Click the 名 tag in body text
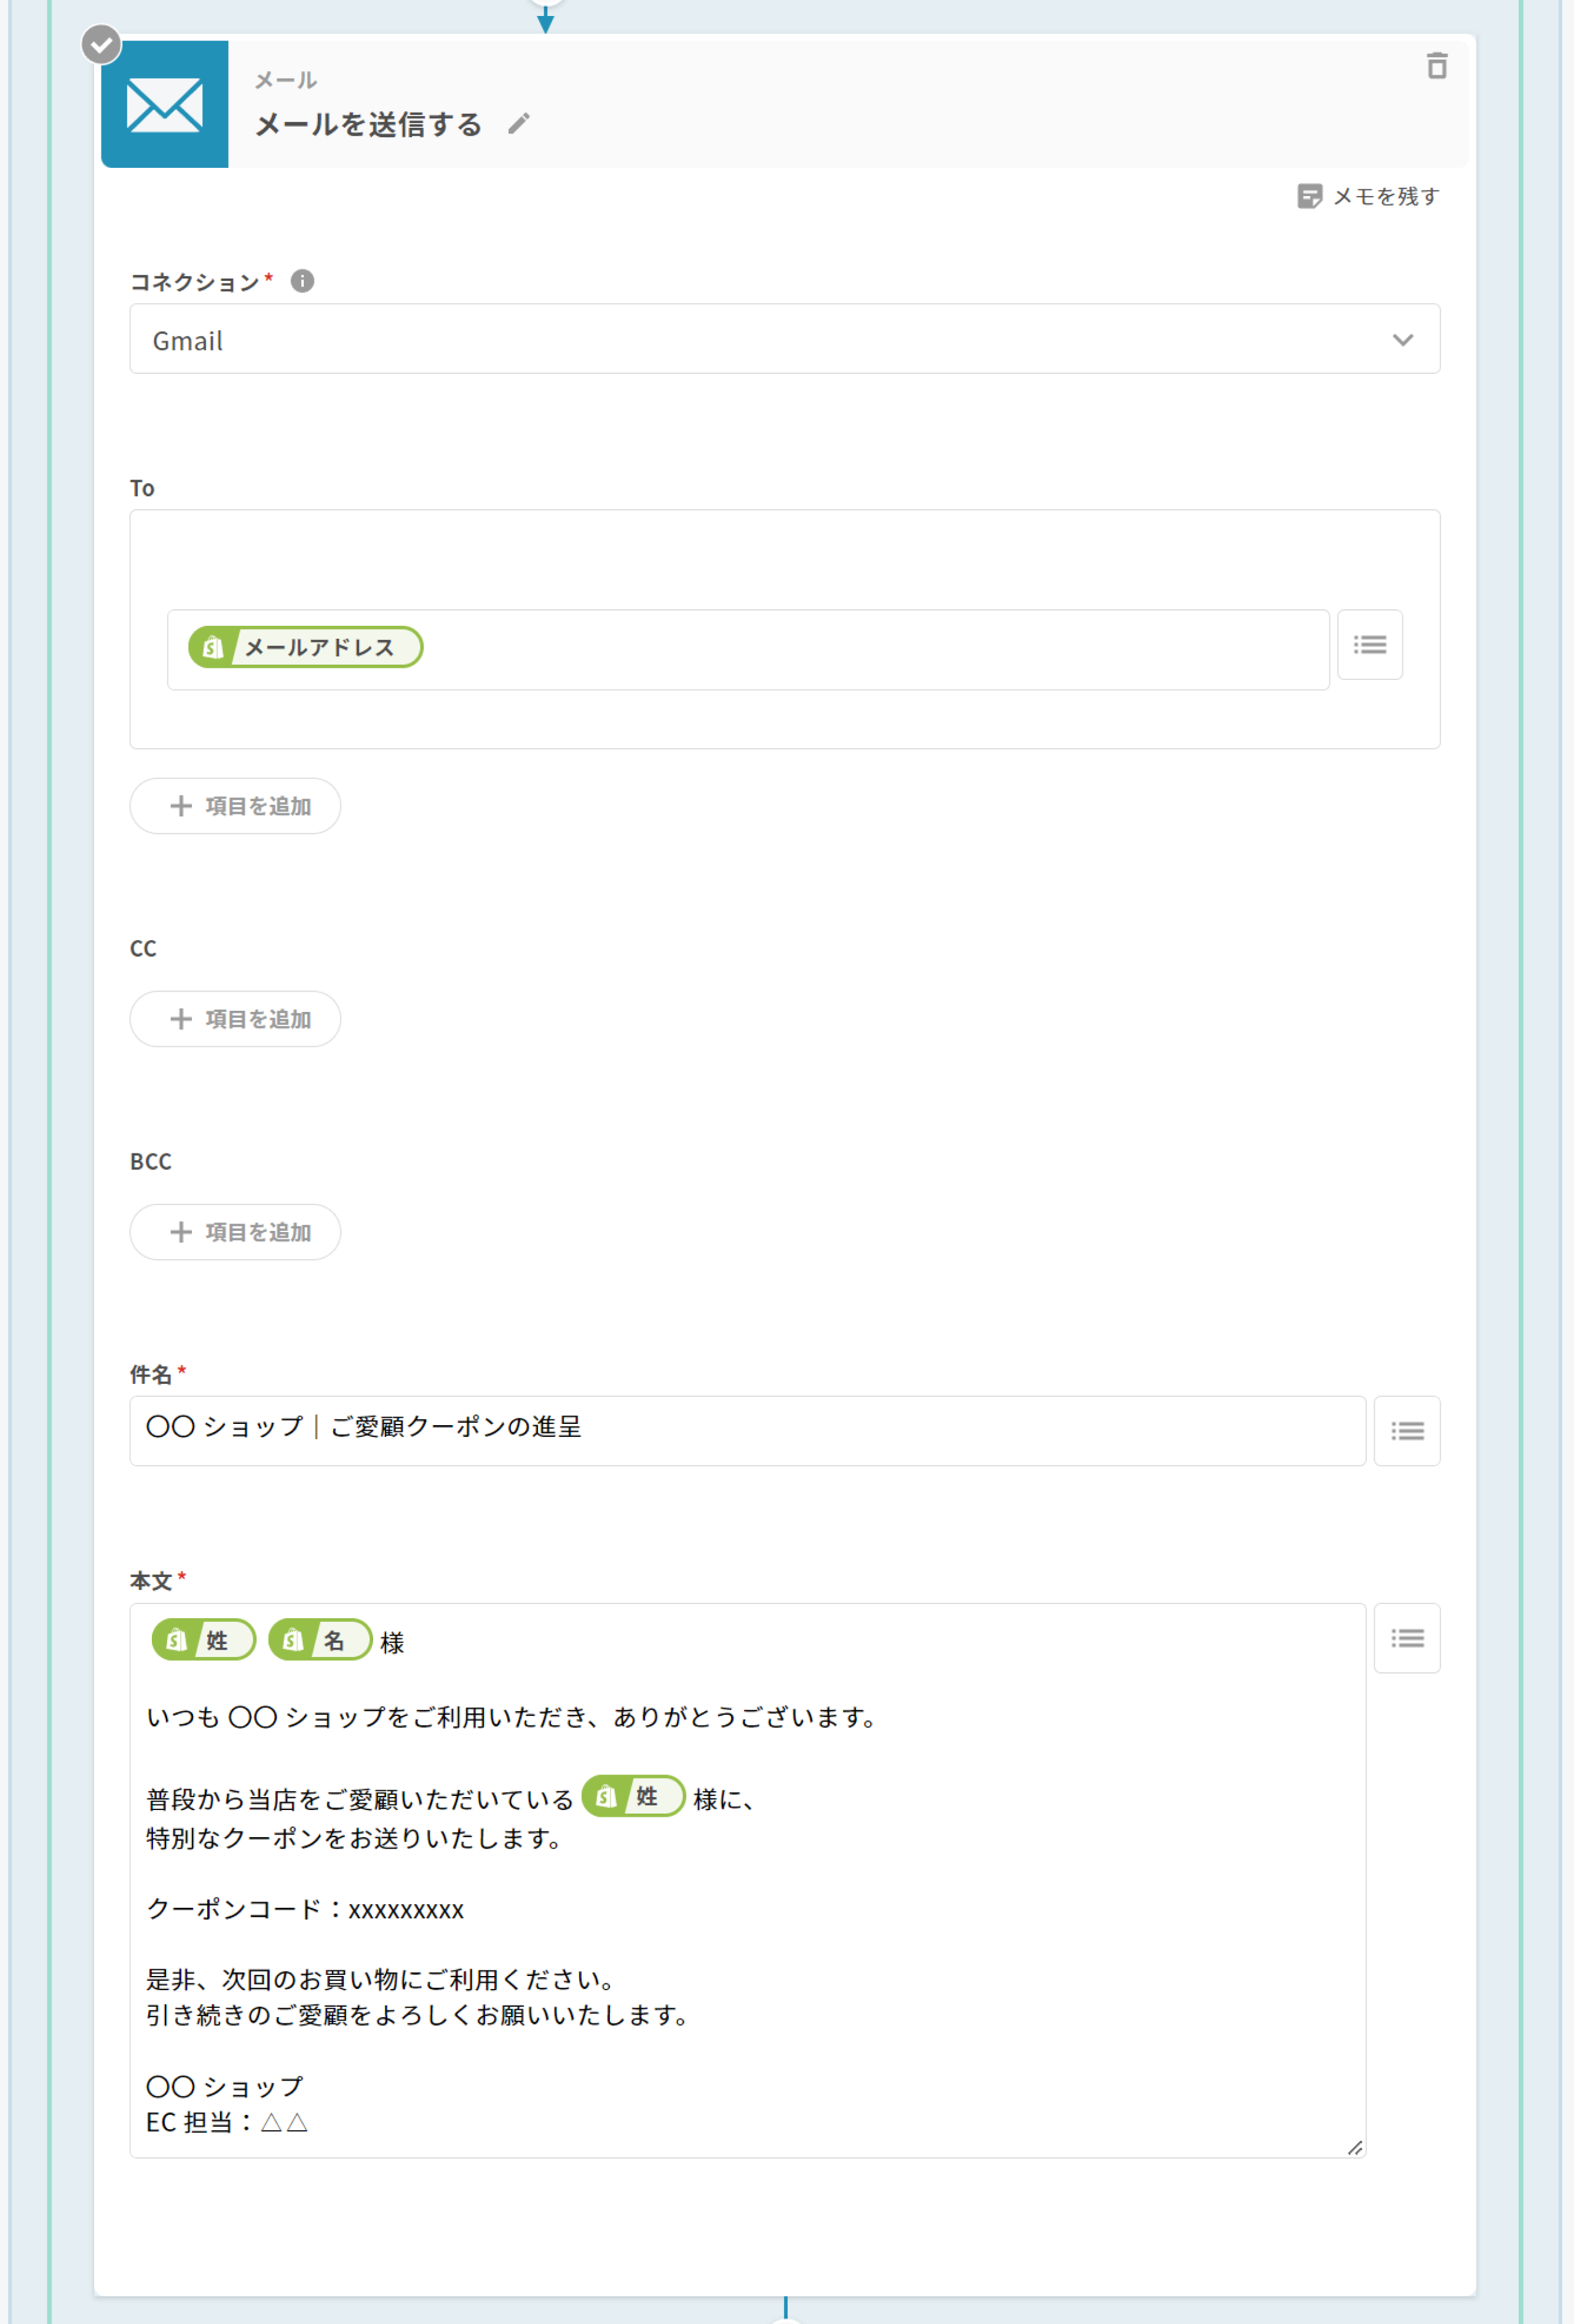1574x2324 pixels. (320, 1640)
